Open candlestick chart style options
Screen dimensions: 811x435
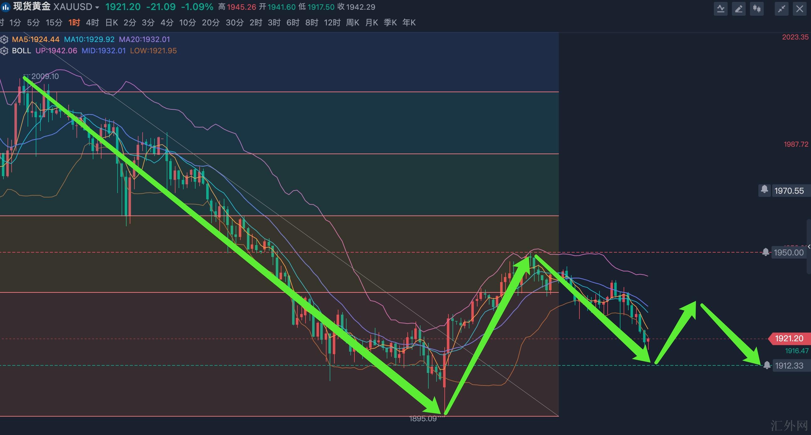coord(757,9)
